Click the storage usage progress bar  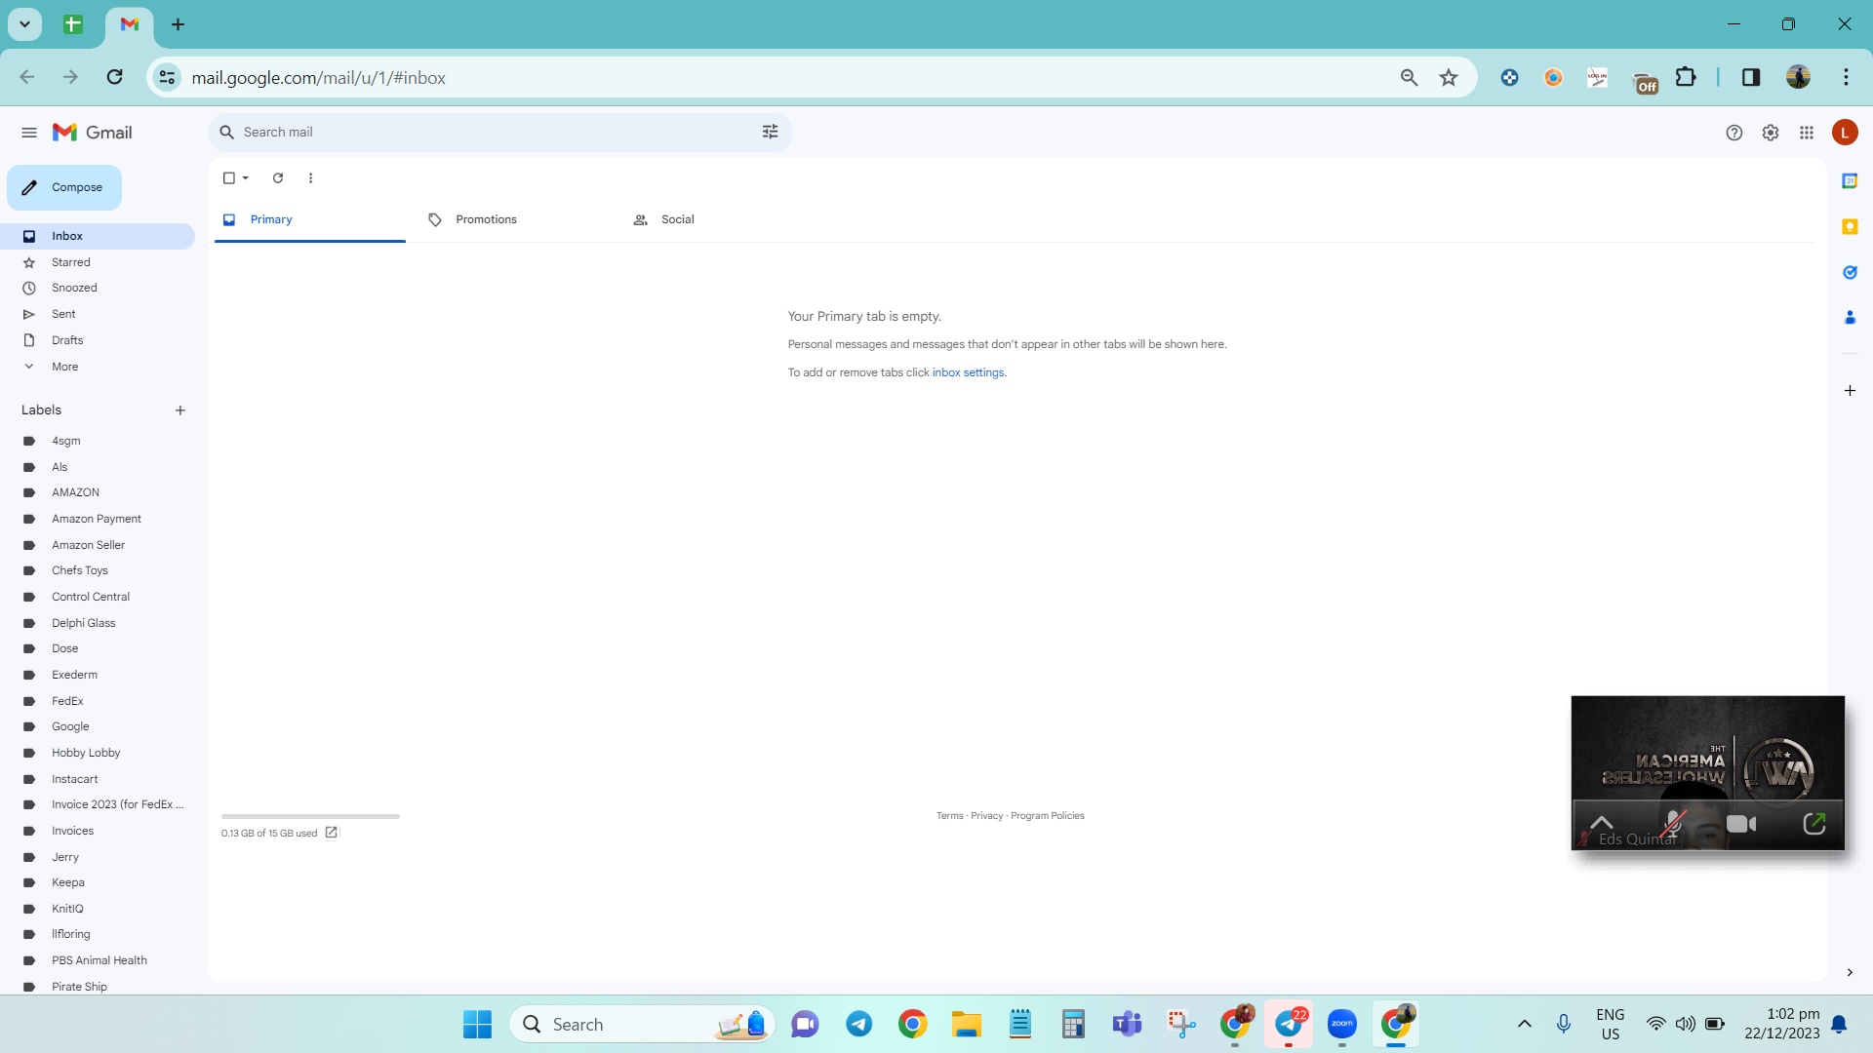pos(310,816)
